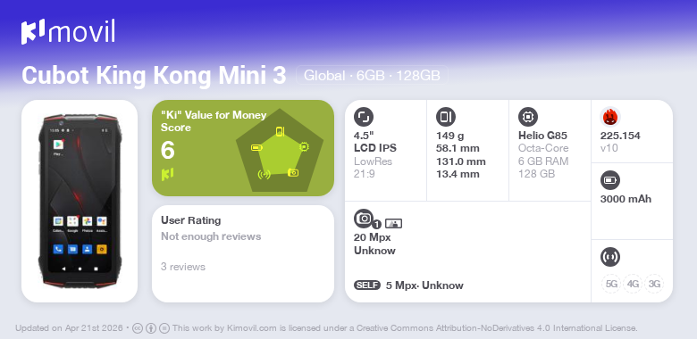Click the chip icon on radar chart

click(304, 146)
